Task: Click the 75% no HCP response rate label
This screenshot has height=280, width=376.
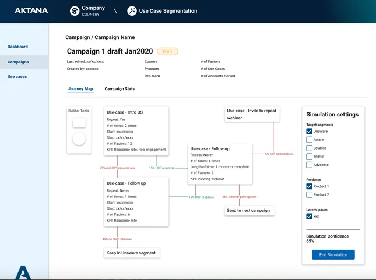Action: tap(118, 168)
